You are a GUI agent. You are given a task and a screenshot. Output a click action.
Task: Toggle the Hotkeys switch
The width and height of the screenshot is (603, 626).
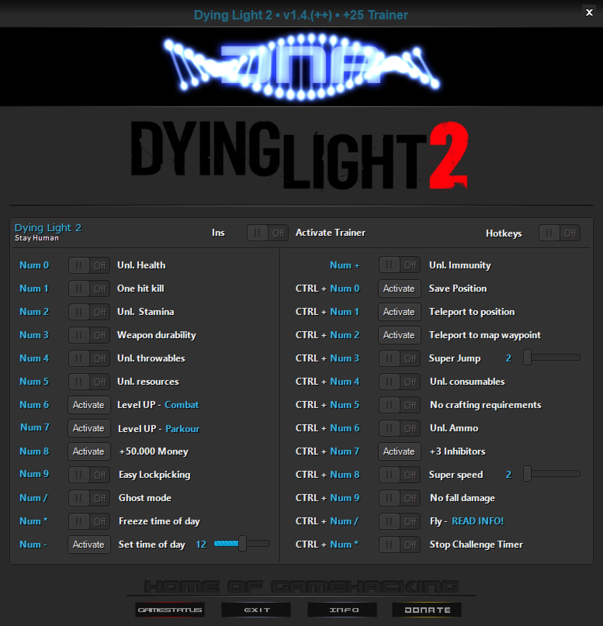[x=560, y=233]
